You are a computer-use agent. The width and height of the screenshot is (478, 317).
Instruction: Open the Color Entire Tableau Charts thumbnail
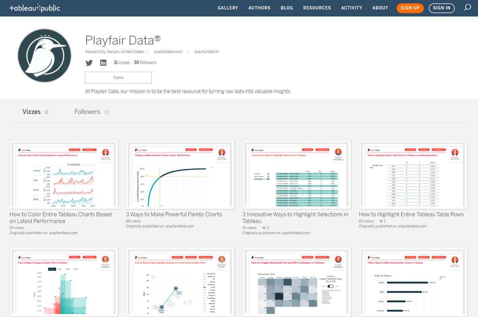(x=64, y=175)
